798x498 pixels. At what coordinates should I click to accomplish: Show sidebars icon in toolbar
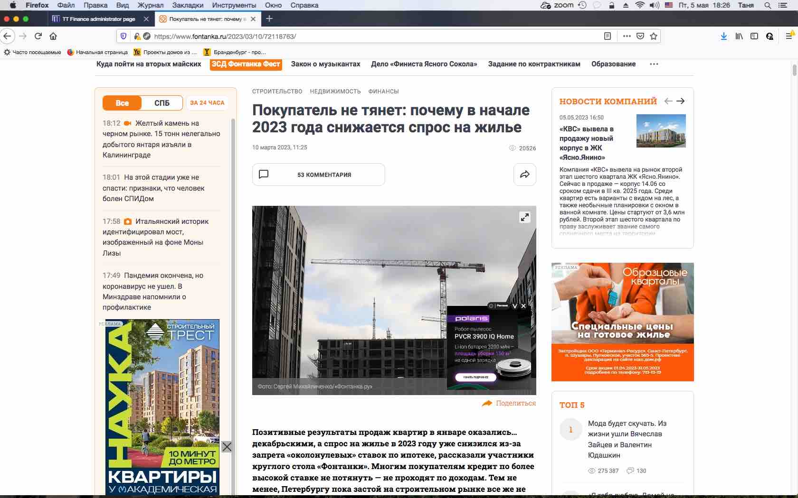click(x=754, y=36)
